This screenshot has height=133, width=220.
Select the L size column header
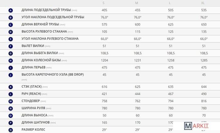click(170, 3)
